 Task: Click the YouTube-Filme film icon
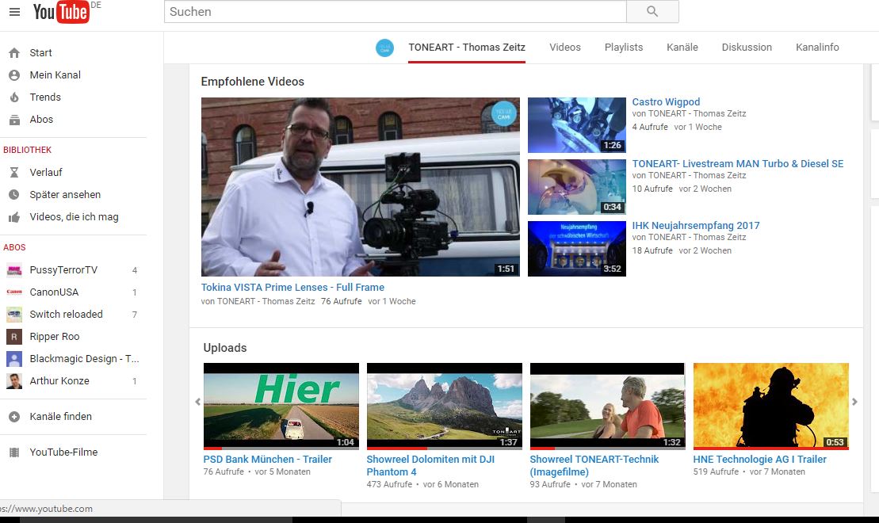(14, 452)
